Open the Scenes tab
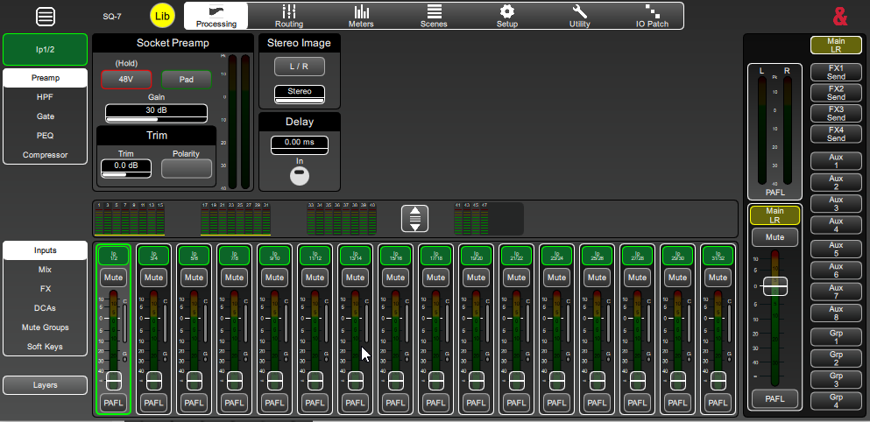This screenshot has height=422, width=870. click(x=435, y=16)
